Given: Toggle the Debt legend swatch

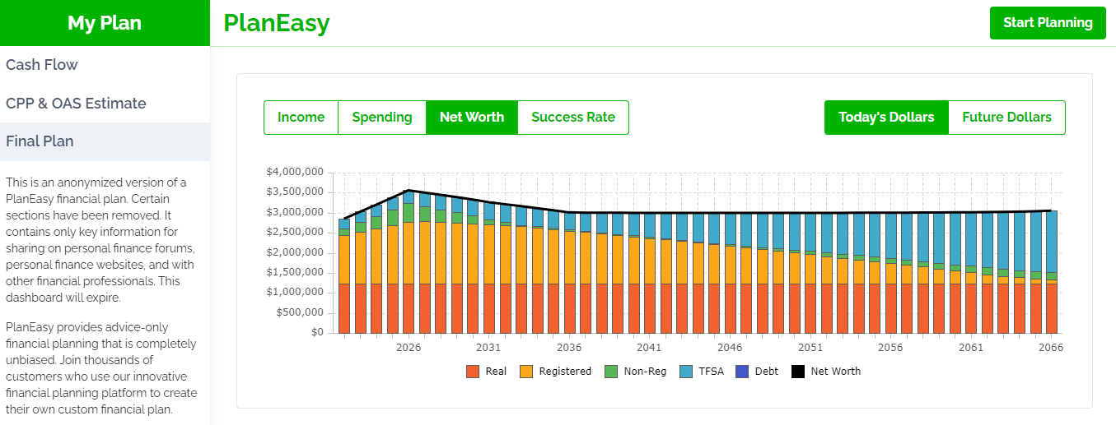Looking at the screenshot, I should (742, 372).
